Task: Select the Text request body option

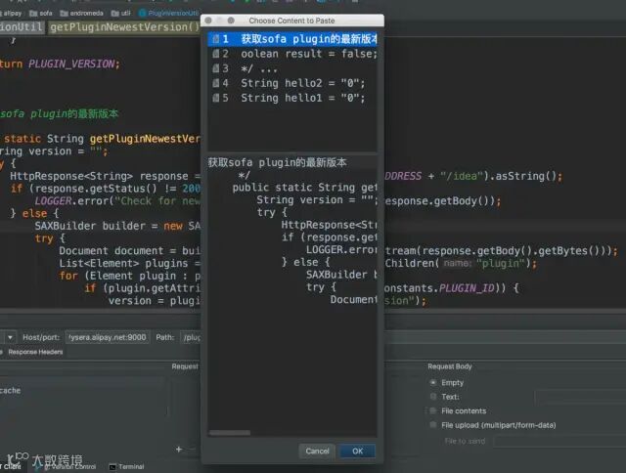Action: click(x=433, y=397)
